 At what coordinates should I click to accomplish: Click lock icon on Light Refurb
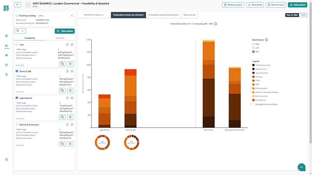(67, 98)
